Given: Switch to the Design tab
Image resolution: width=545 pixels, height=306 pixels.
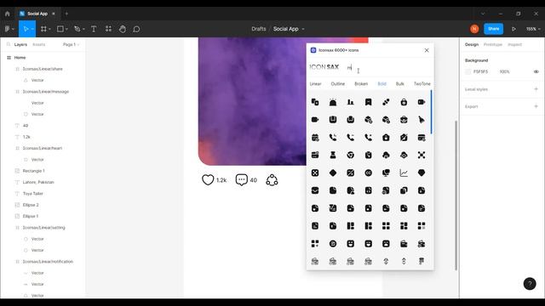Looking at the screenshot, I should (472, 44).
